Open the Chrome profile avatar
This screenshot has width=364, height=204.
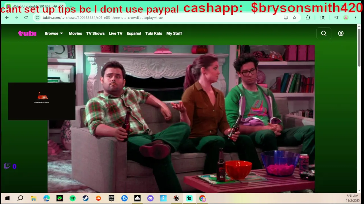pos(346,18)
